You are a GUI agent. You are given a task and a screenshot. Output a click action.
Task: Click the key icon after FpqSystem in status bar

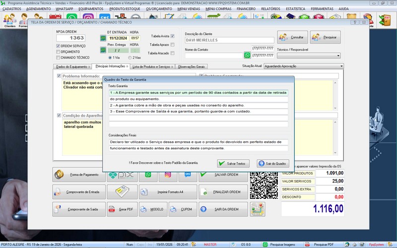[390, 245]
